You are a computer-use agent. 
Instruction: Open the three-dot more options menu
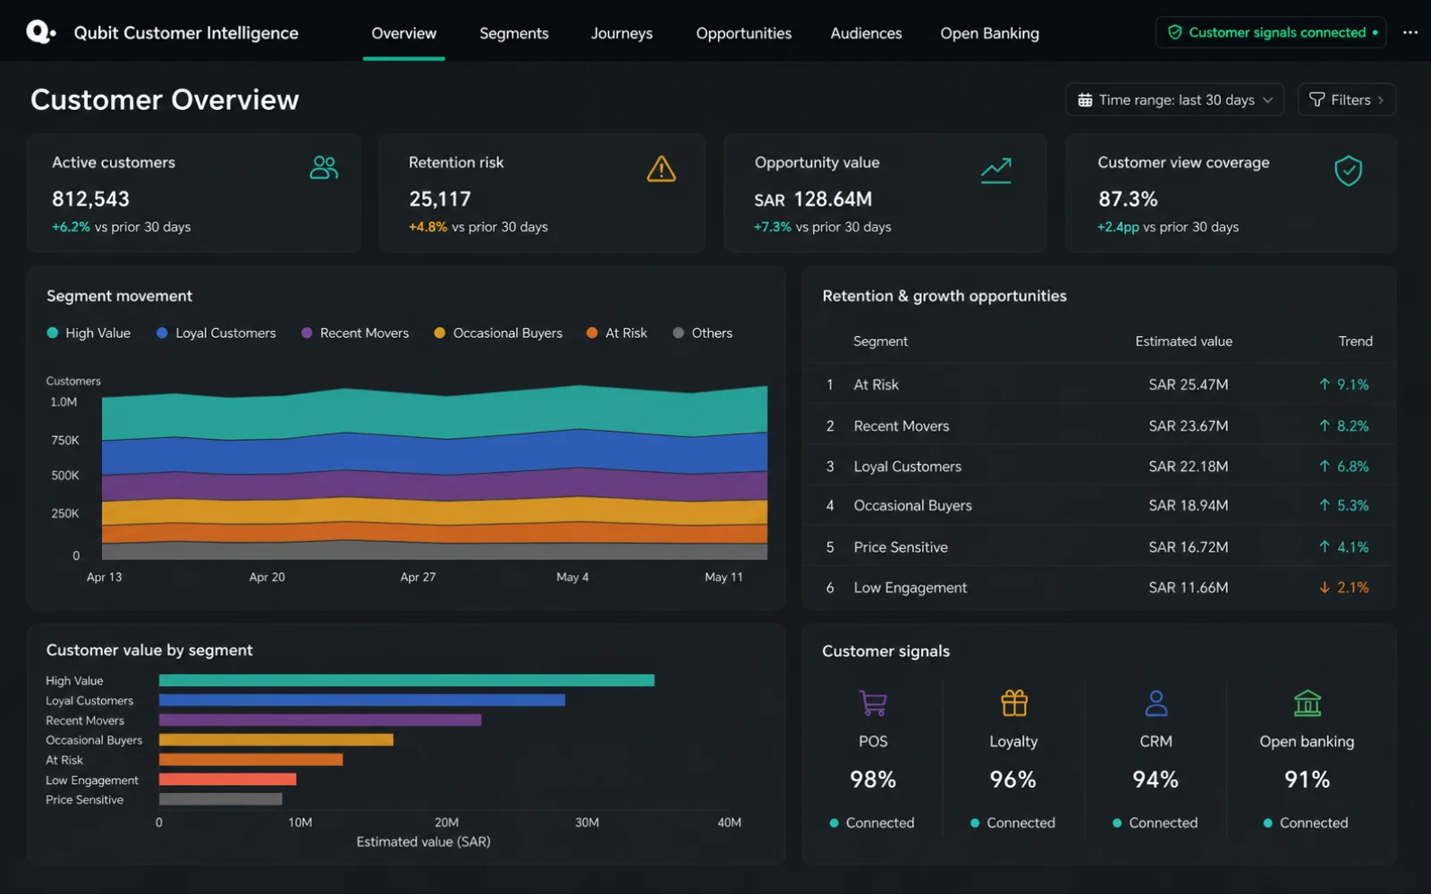[x=1410, y=32]
